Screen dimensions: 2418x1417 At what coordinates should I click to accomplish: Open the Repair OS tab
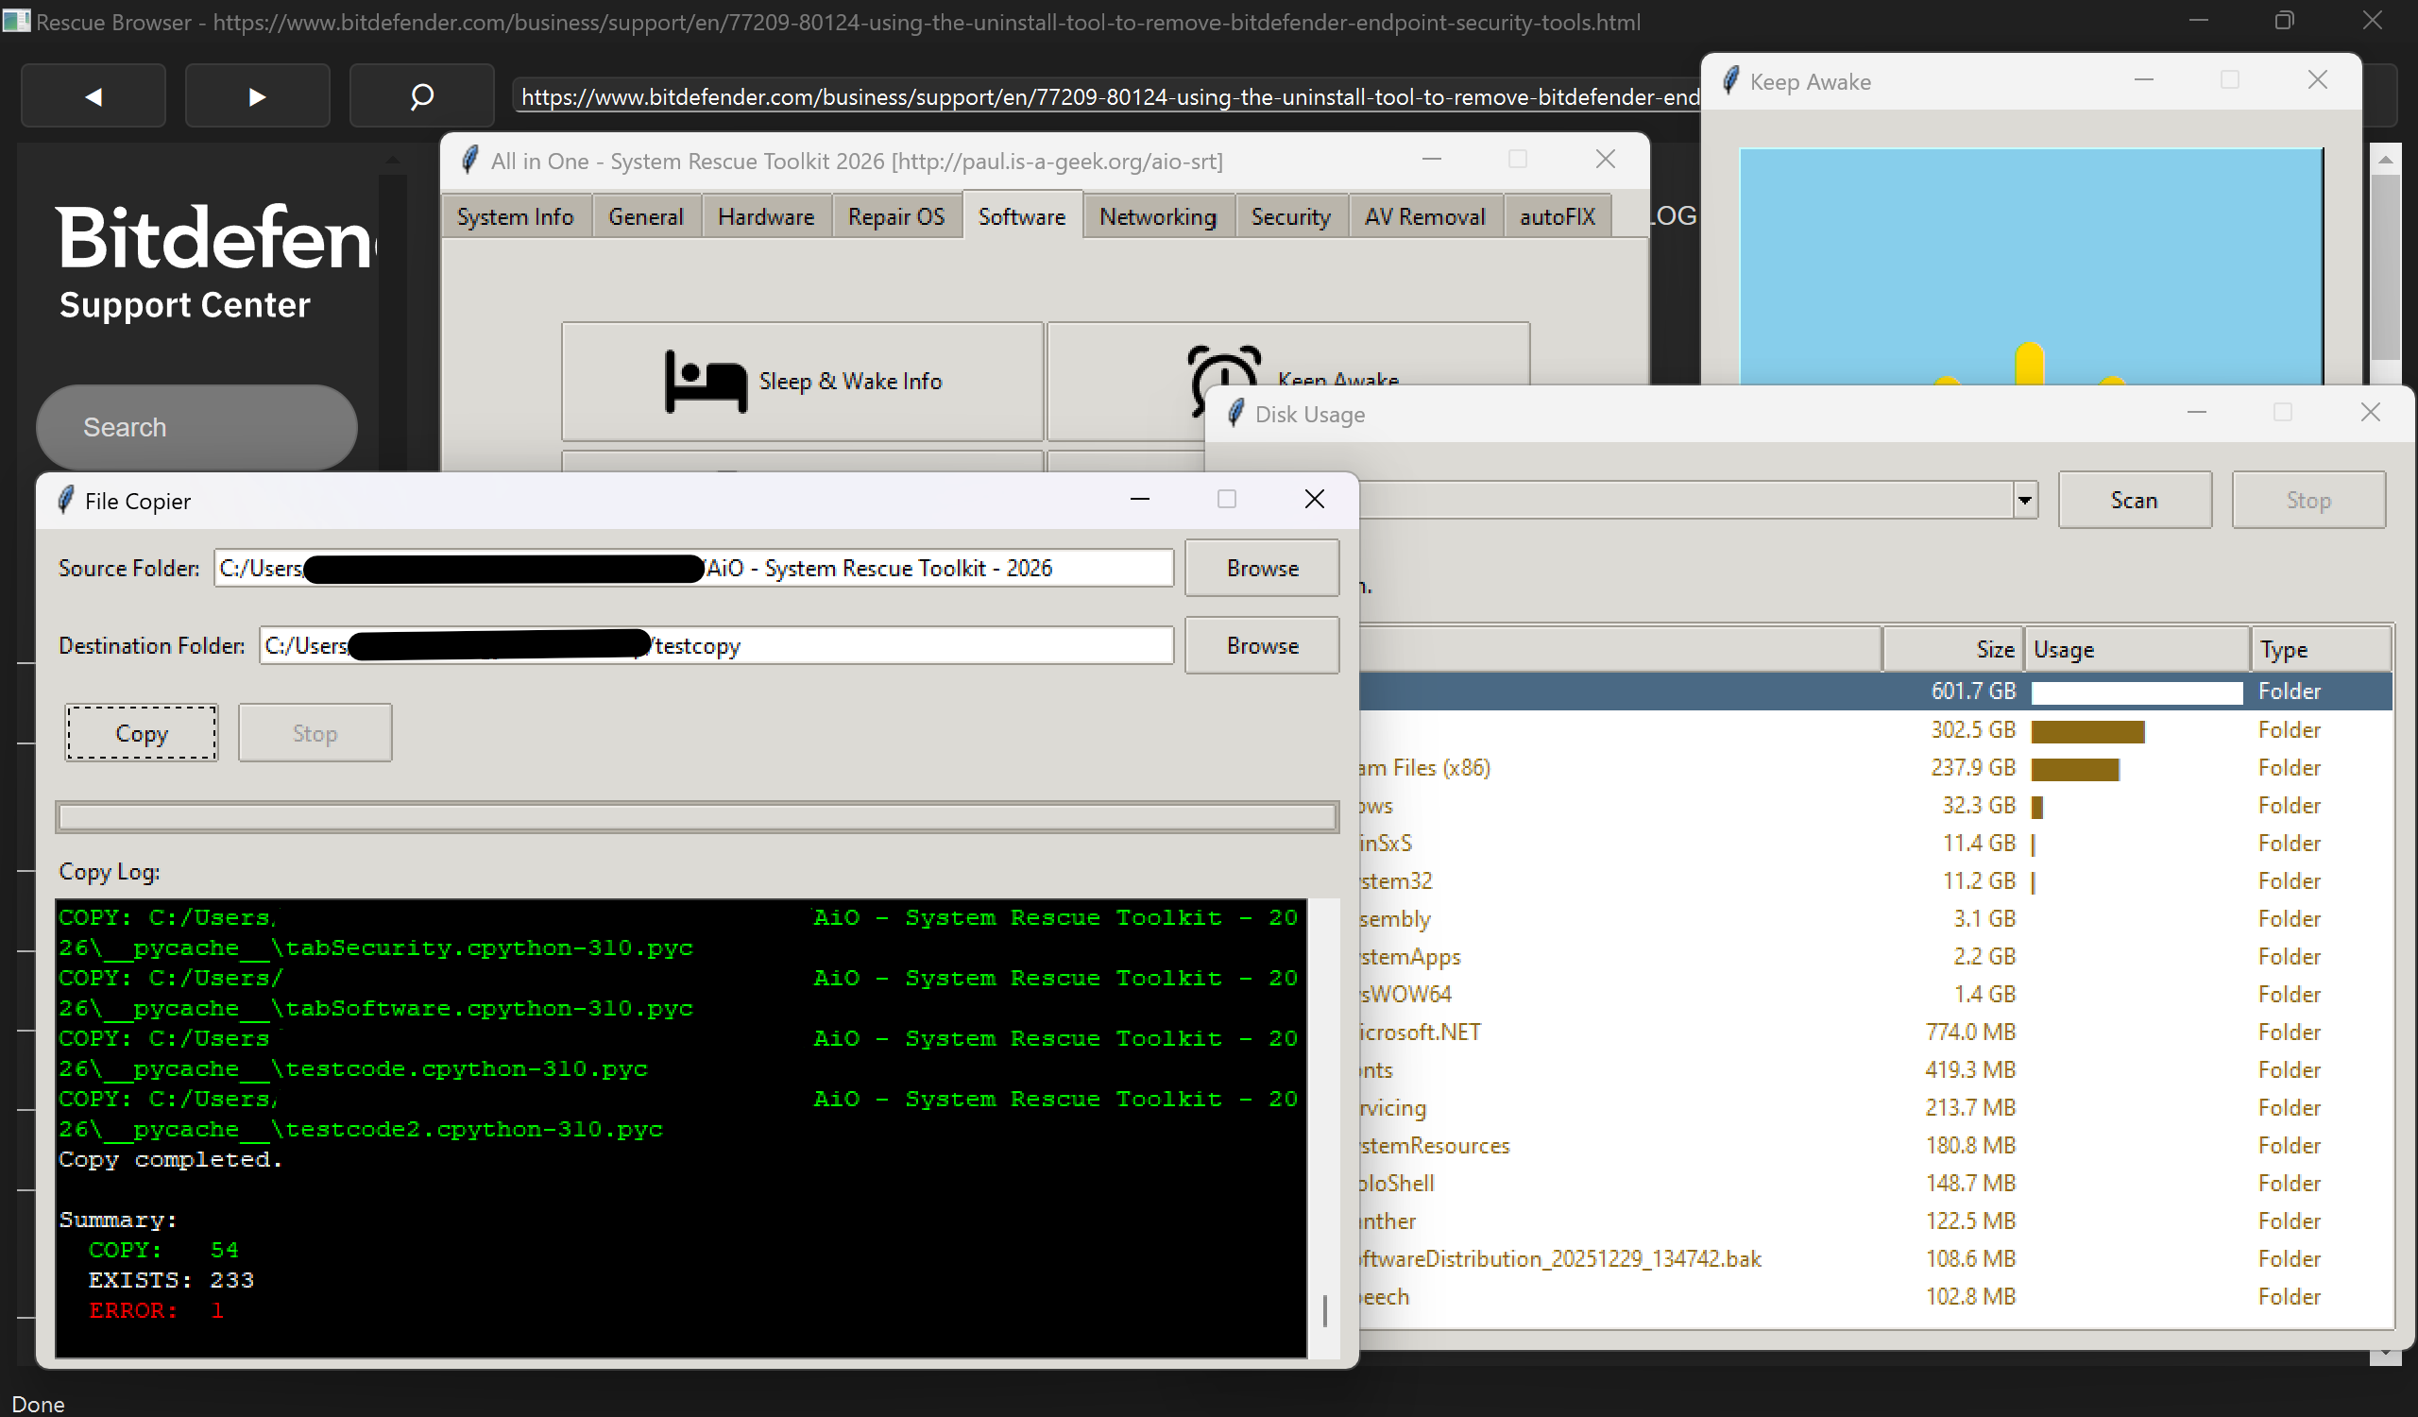click(895, 217)
